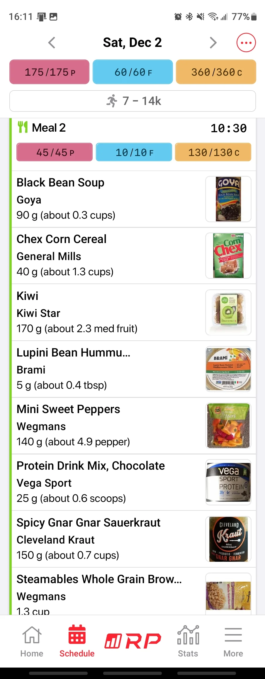The width and height of the screenshot is (265, 679).
Task: Open the red three-dot options menu
Action: [x=246, y=43]
